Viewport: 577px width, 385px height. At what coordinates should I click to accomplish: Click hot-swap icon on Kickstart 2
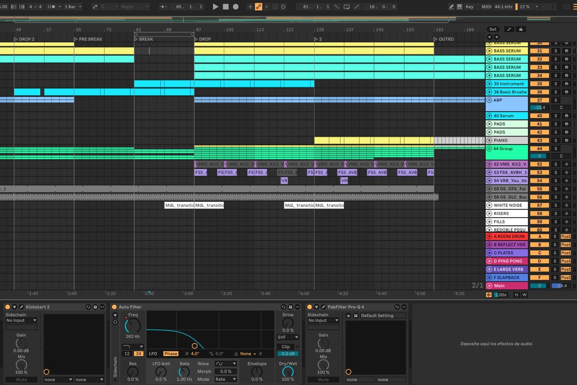(x=88, y=307)
